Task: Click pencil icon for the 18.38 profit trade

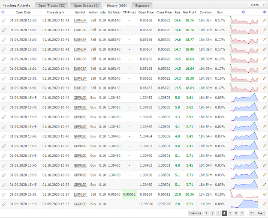Action: pos(264,78)
